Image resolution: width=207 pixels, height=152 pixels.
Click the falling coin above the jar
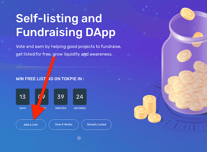[188, 14]
